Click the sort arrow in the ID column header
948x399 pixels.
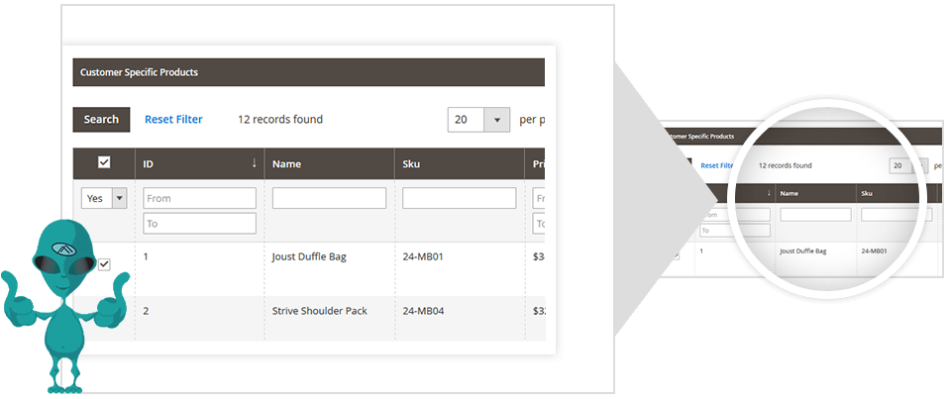tap(254, 163)
